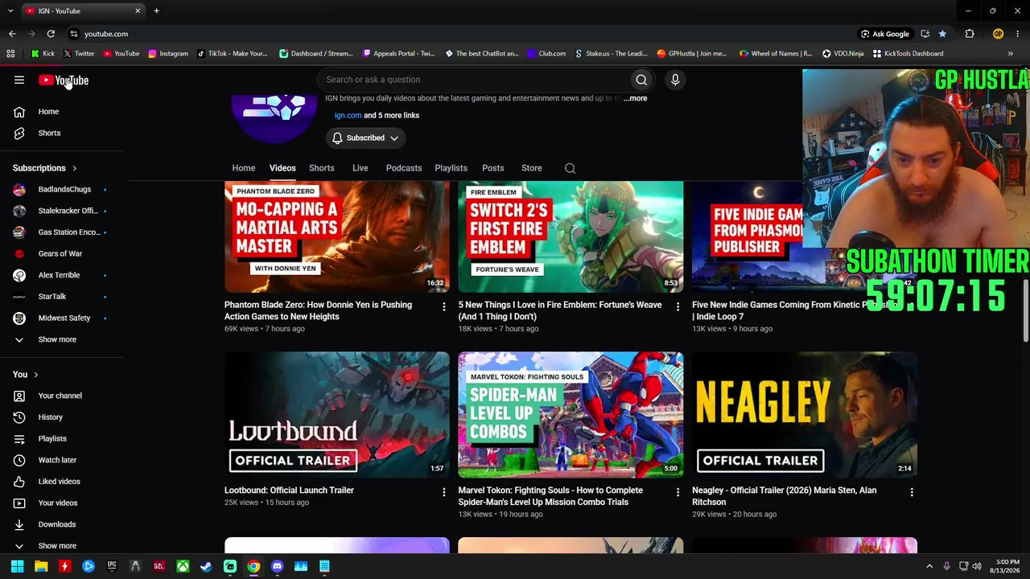Screen dimensions: 1030x579
Task: Open the Chrome apps grid in bookmarks bar
Action: coord(10,54)
